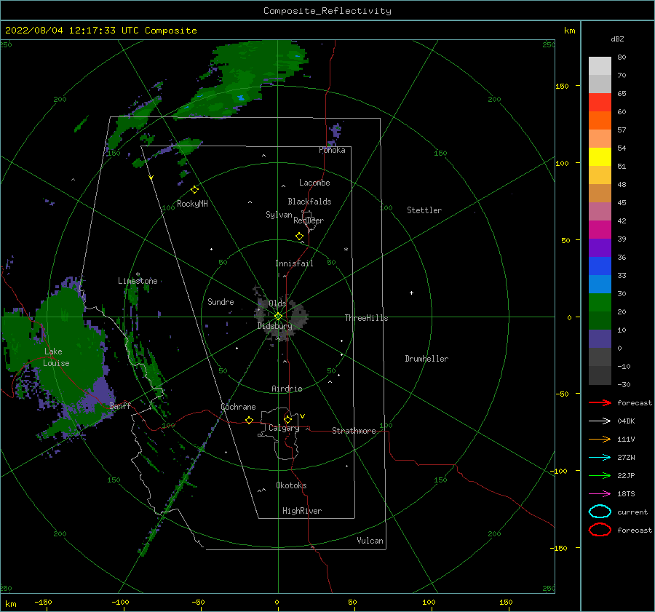Image resolution: width=655 pixels, height=612 pixels.
Task: Click the yellow diamond marker near Cochrane
Action: 249,420
